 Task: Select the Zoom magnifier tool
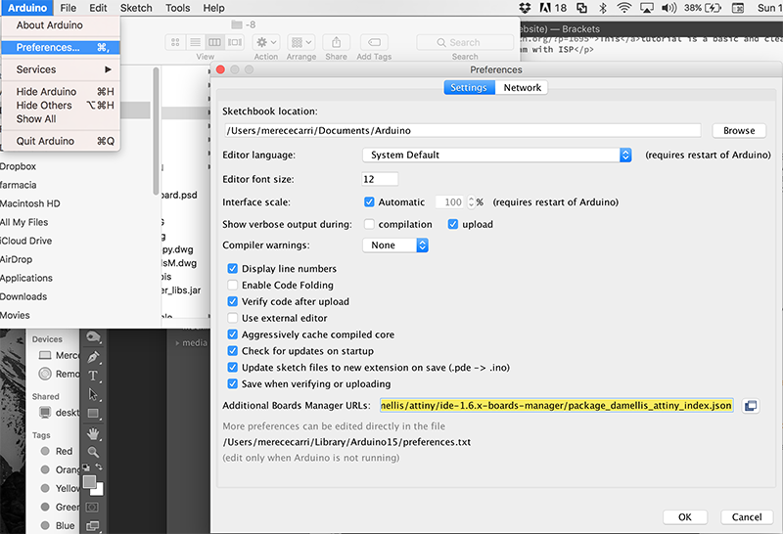click(x=93, y=452)
